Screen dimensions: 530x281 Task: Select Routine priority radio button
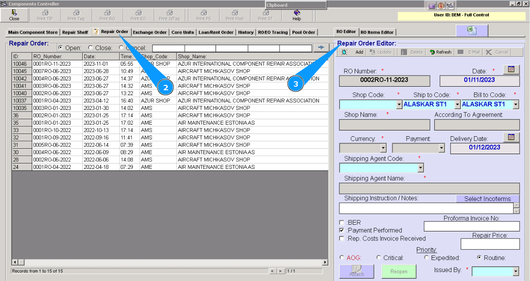tap(479, 257)
